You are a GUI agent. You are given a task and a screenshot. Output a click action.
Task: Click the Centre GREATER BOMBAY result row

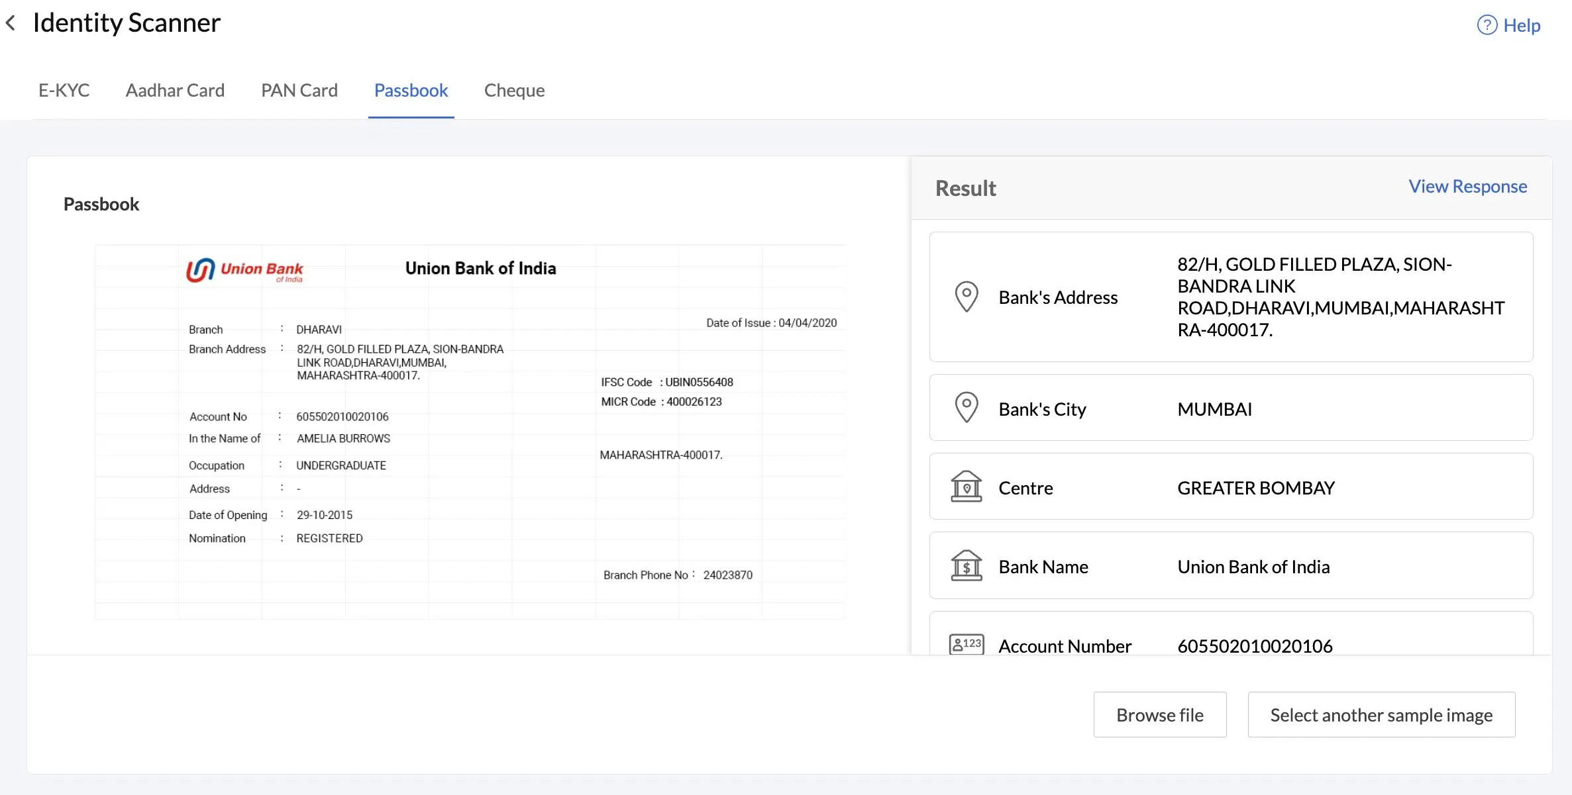click(1231, 487)
